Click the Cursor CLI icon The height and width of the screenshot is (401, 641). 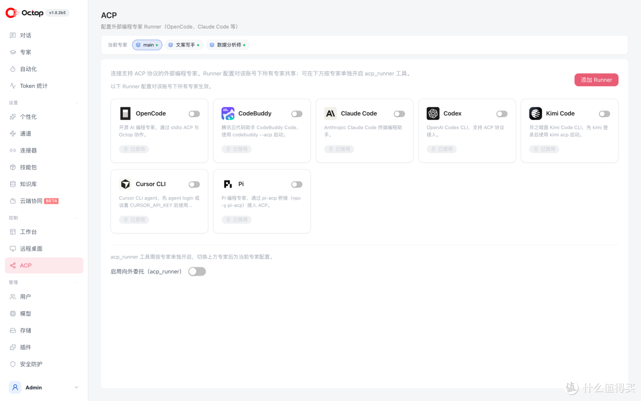tap(125, 184)
